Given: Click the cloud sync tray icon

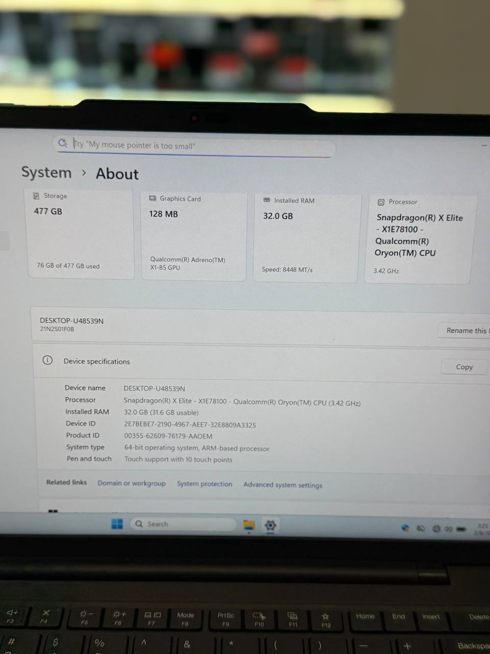Looking at the screenshot, I should pos(421,528).
